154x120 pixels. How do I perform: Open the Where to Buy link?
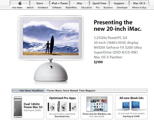click(x=139, y=8)
